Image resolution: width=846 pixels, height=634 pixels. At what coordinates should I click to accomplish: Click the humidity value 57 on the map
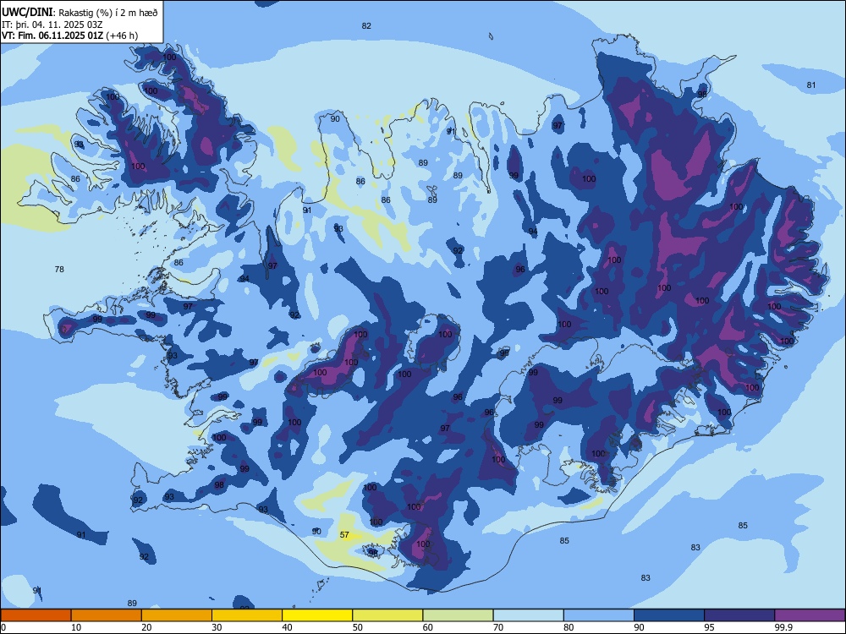(344, 535)
